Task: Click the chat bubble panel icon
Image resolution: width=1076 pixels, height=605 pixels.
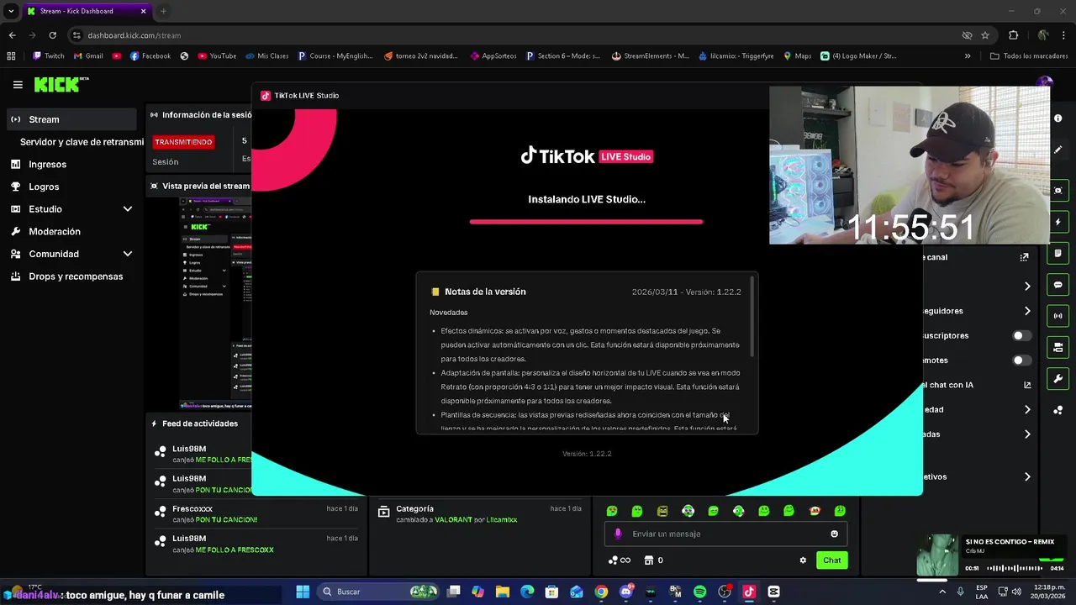Action: pyautogui.click(x=1058, y=285)
